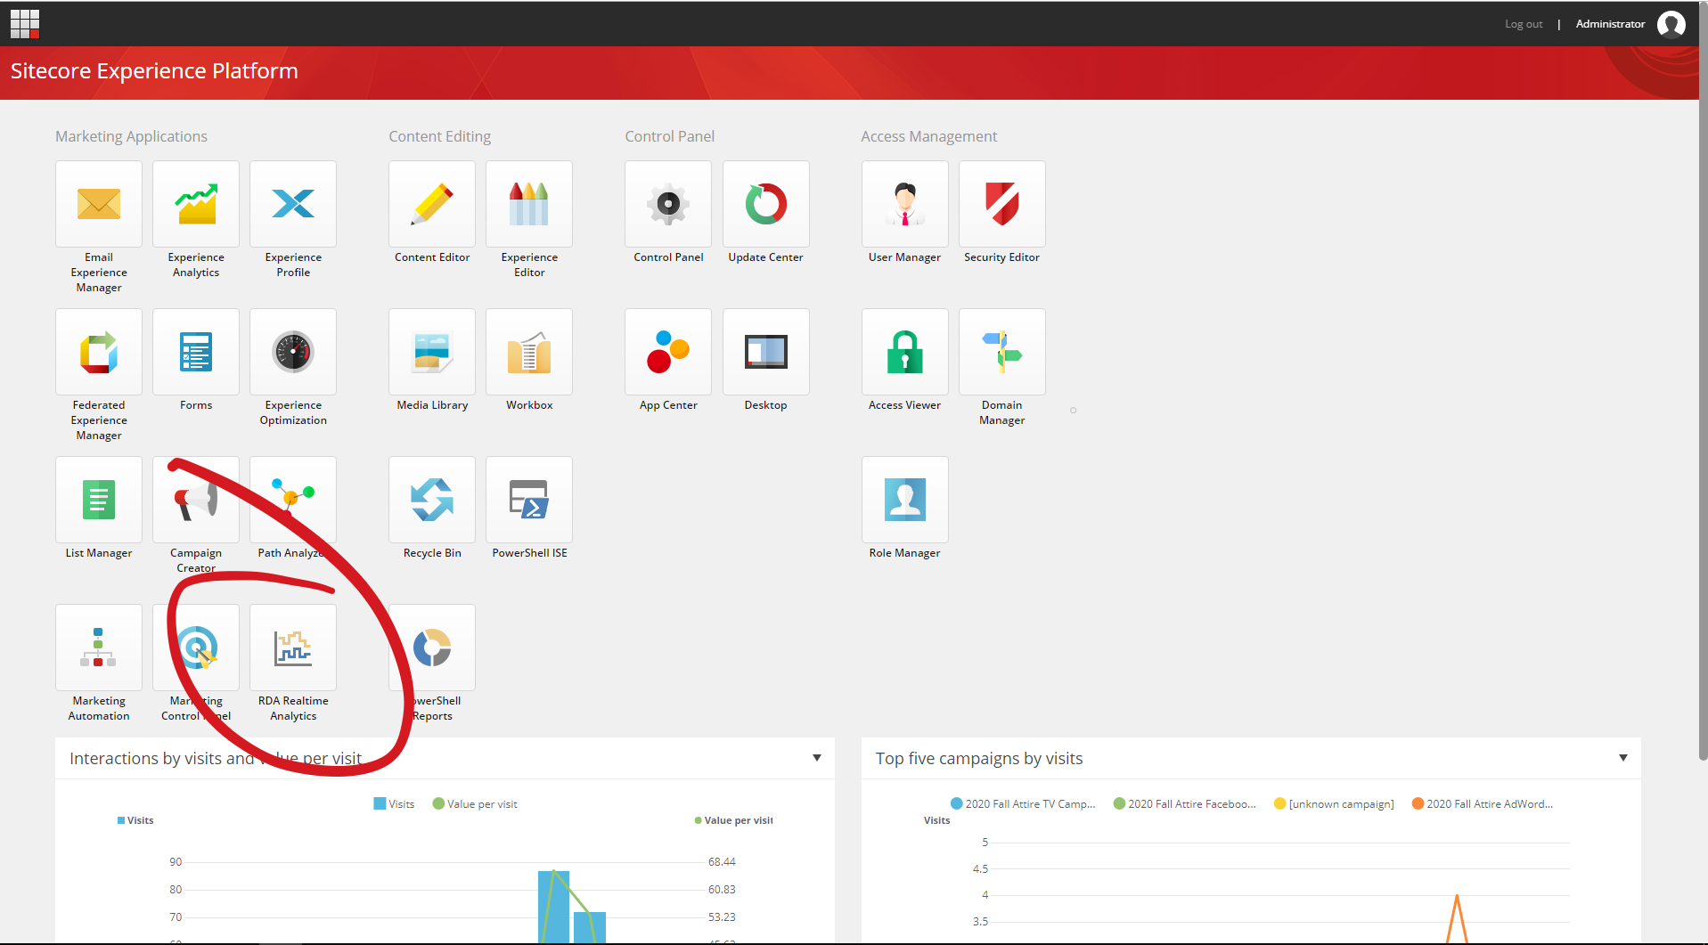Expand Interactions by visits chart dropdown

click(x=817, y=758)
